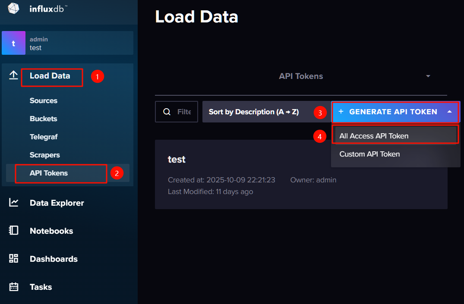
Task: Open Scrapers page from sidebar
Action: pos(44,155)
